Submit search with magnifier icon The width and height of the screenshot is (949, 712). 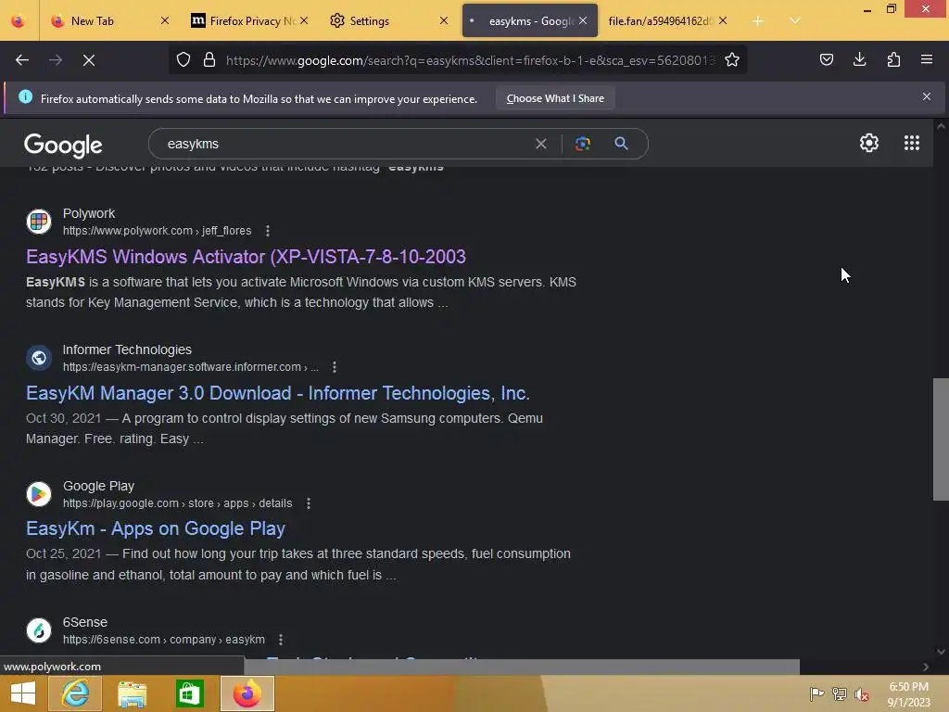click(621, 144)
